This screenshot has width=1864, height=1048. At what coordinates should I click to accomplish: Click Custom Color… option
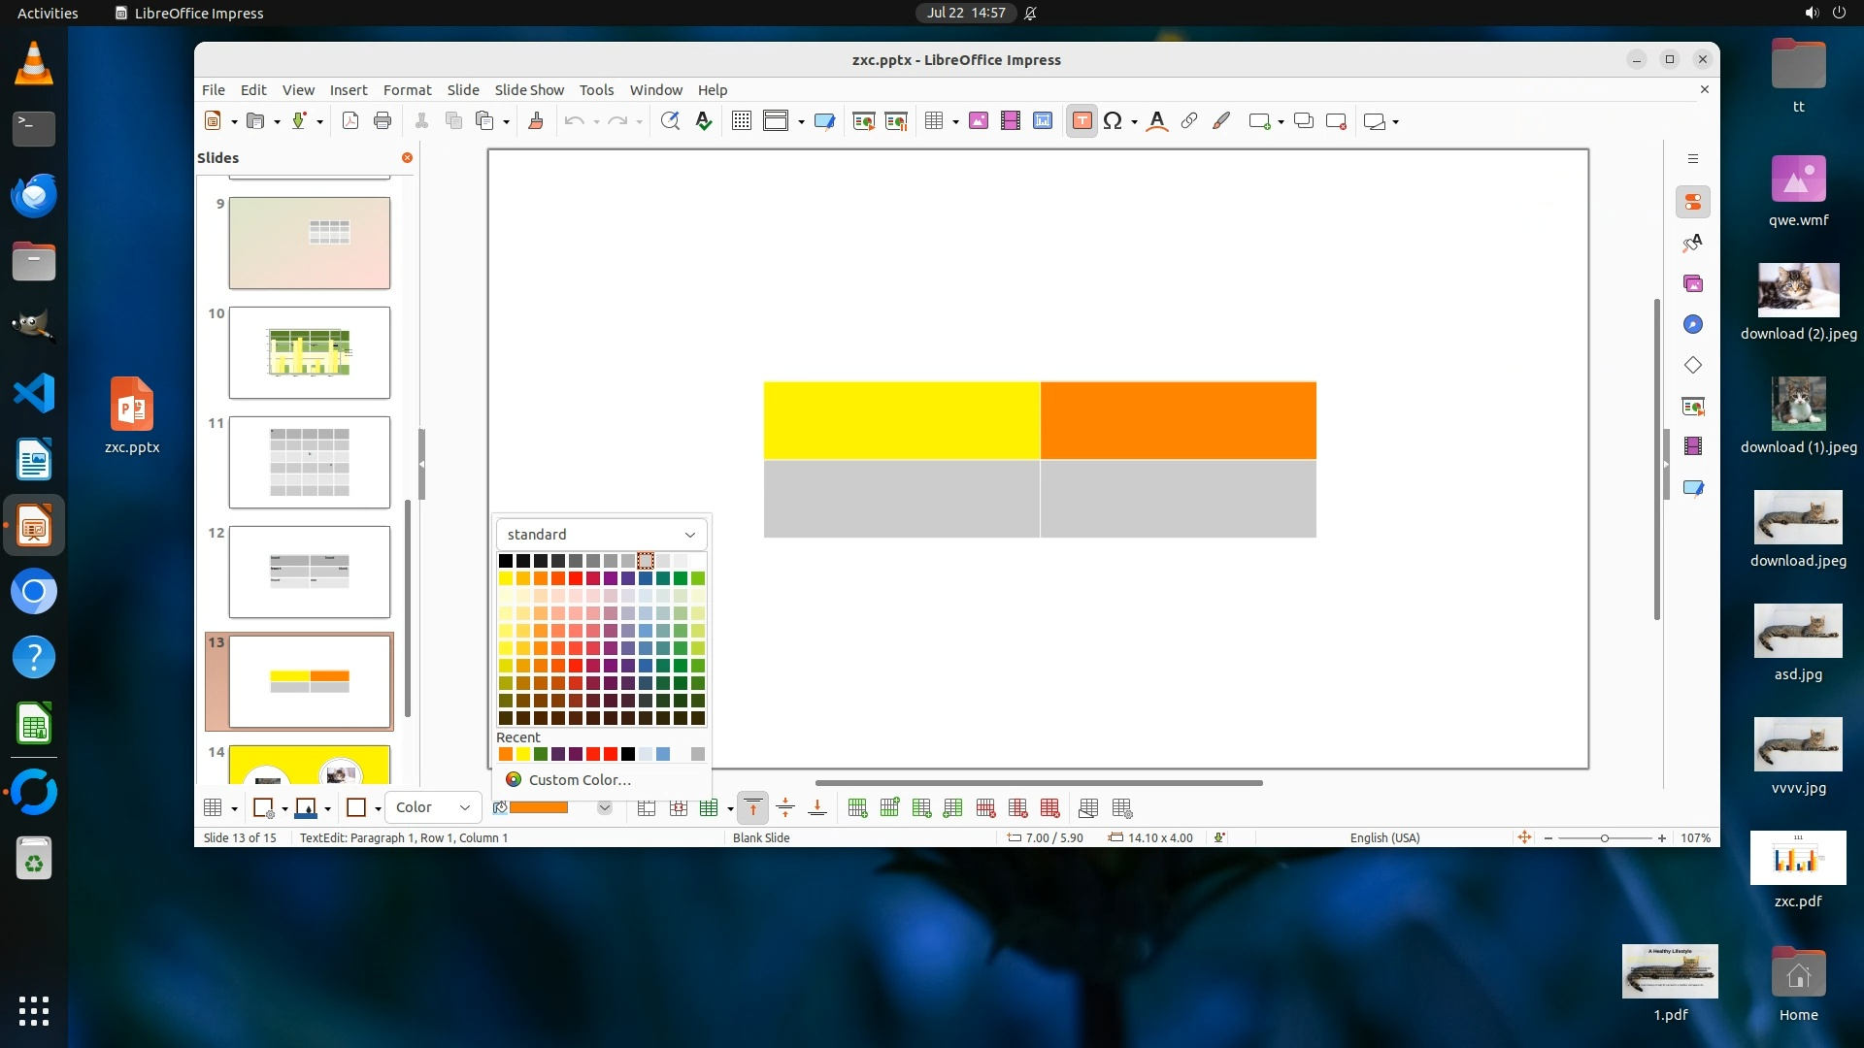(580, 780)
